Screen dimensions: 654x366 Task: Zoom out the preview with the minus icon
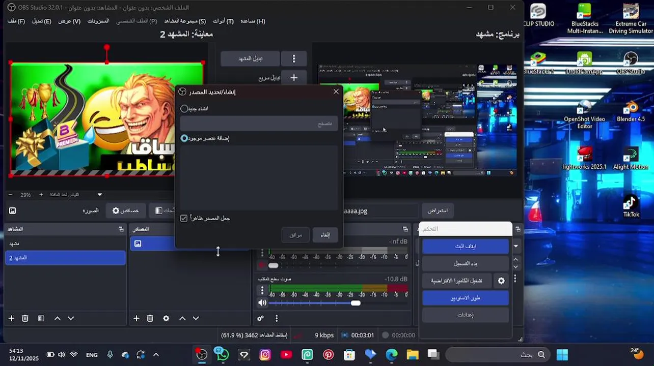10,195
